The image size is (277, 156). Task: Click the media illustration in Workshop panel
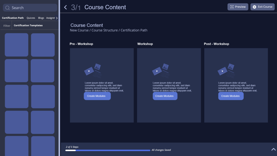pyautogui.click(x=161, y=71)
